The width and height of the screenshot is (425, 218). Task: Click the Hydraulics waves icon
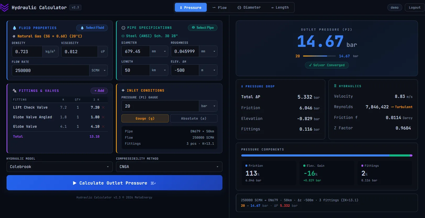pyautogui.click(x=335, y=86)
